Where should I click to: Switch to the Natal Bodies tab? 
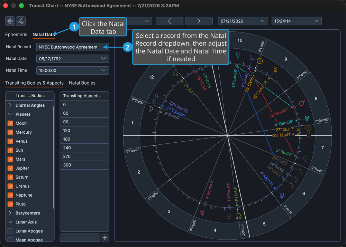click(x=82, y=83)
